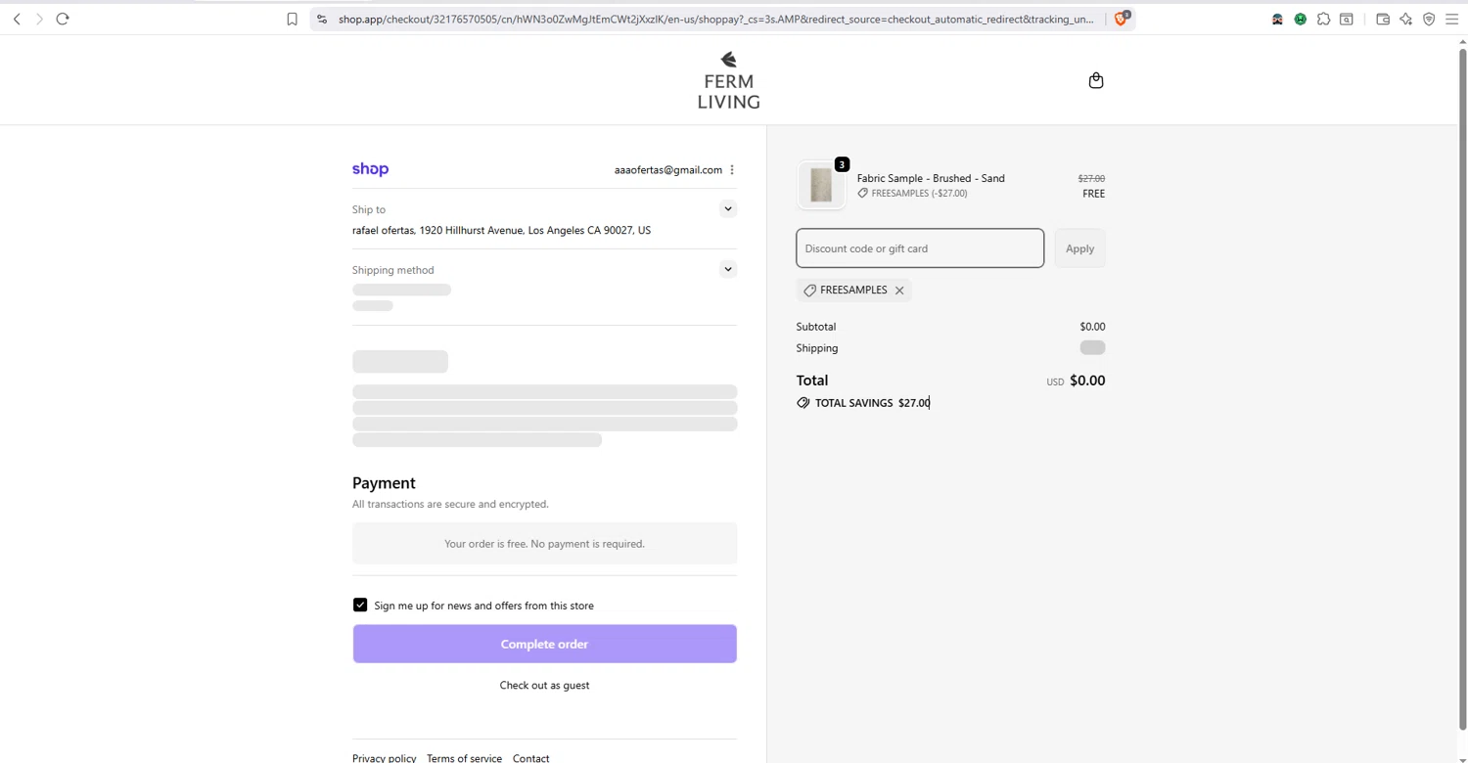Open Brave Shields lion icon
Viewport: 1468px width, 763px height.
click(x=1122, y=19)
